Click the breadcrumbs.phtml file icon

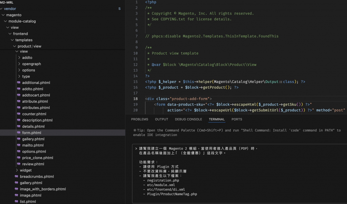coord(16,176)
